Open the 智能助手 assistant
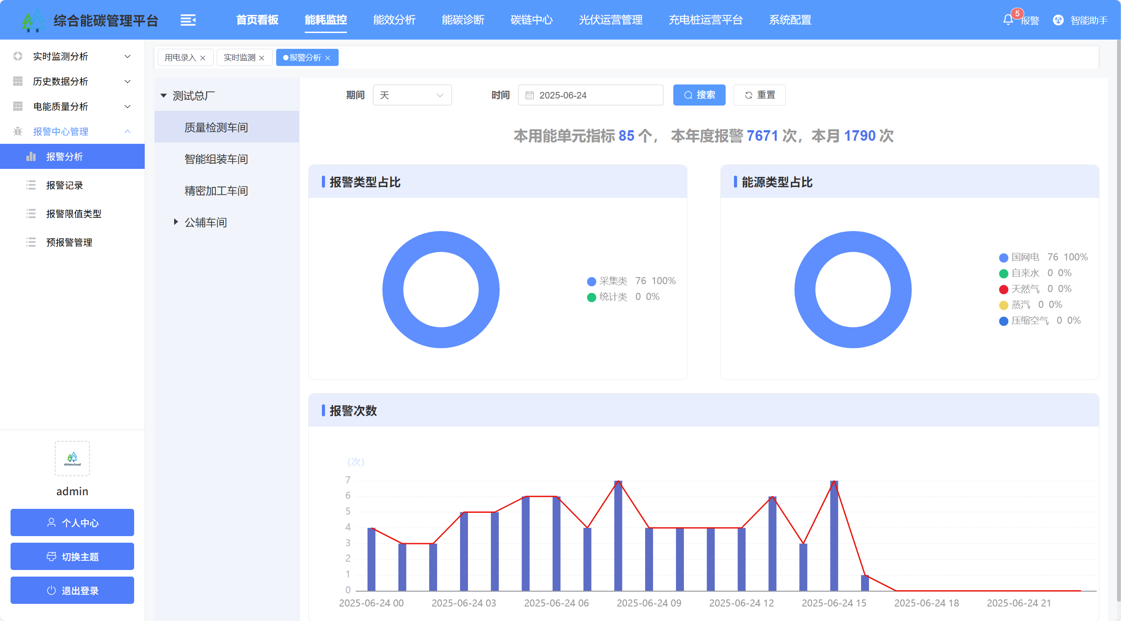Viewport: 1121px width, 621px height. (x=1058, y=20)
